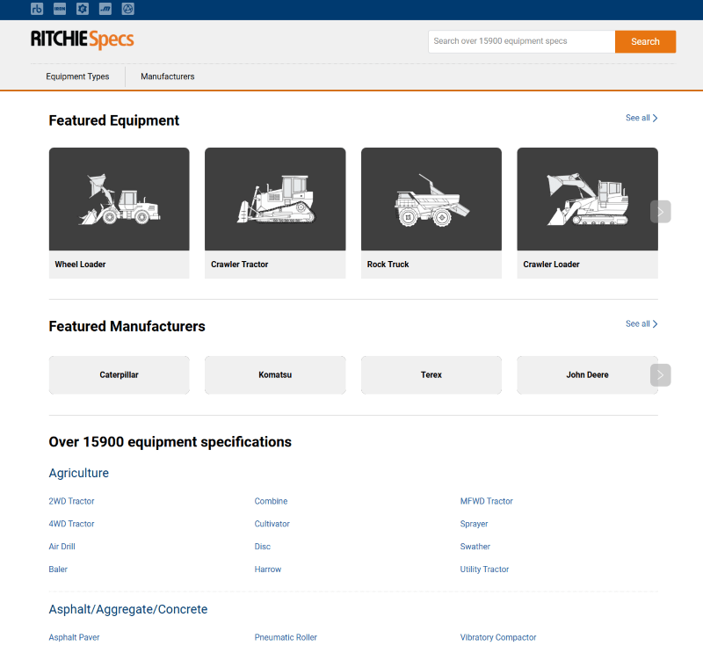Advance Featured Manufacturers carousel with next arrow
Viewport: 703px width, 646px height.
pos(660,375)
